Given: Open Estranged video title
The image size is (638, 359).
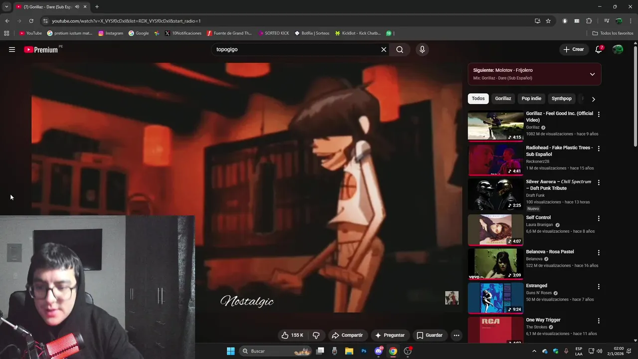Looking at the screenshot, I should [536, 286].
